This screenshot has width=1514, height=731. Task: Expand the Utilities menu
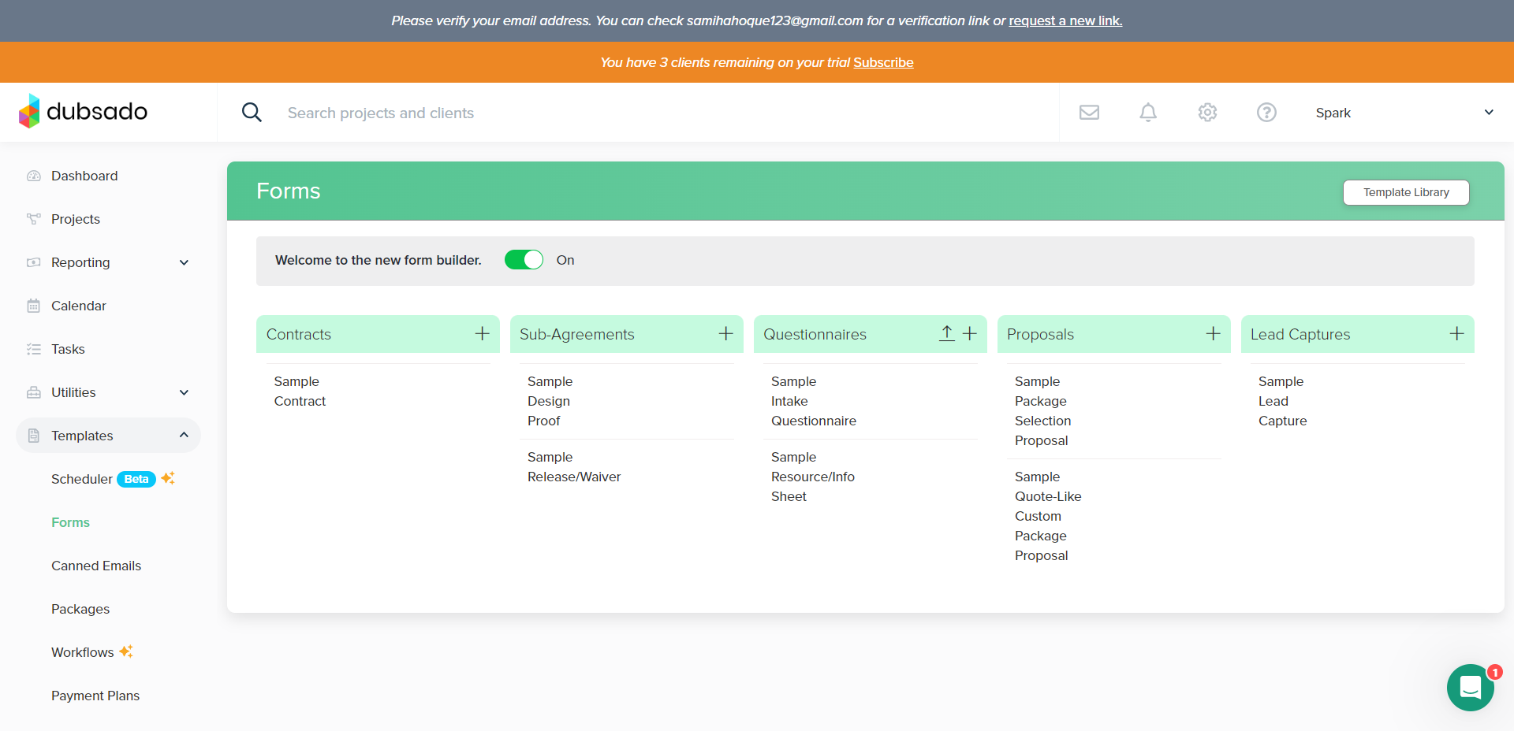tap(184, 392)
